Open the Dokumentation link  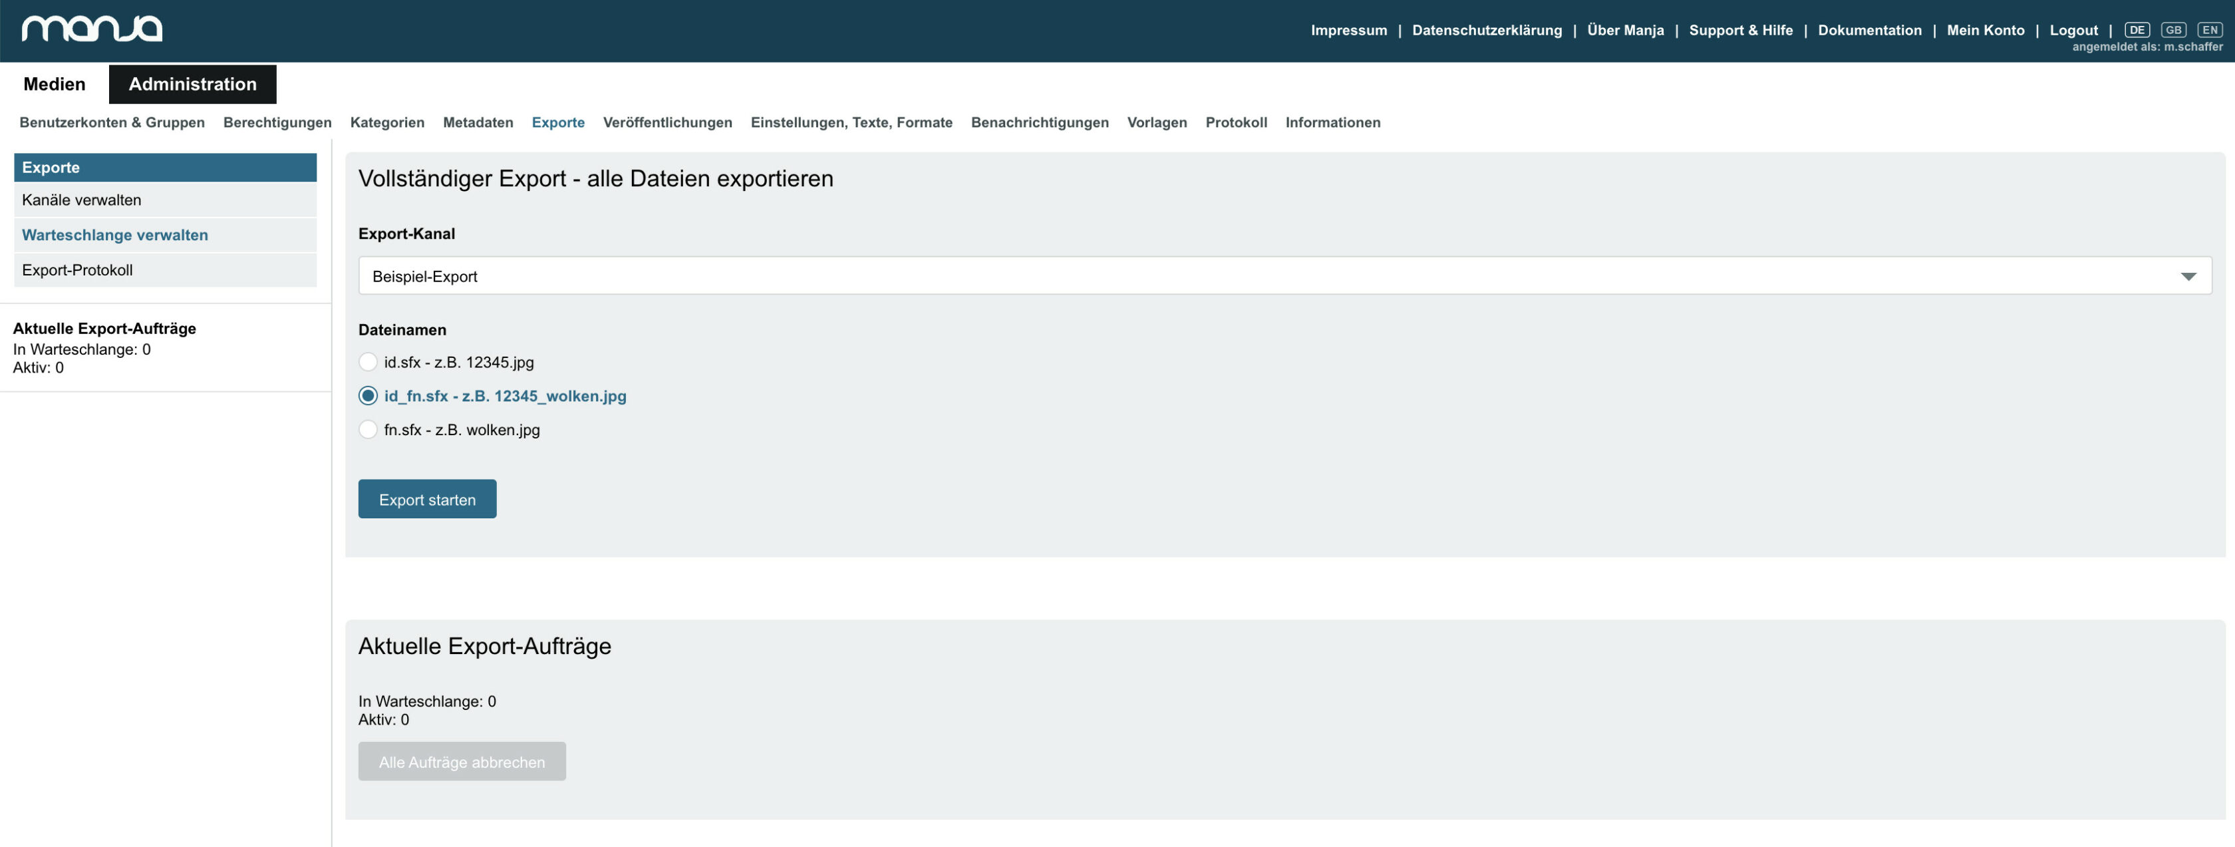pos(1869,31)
